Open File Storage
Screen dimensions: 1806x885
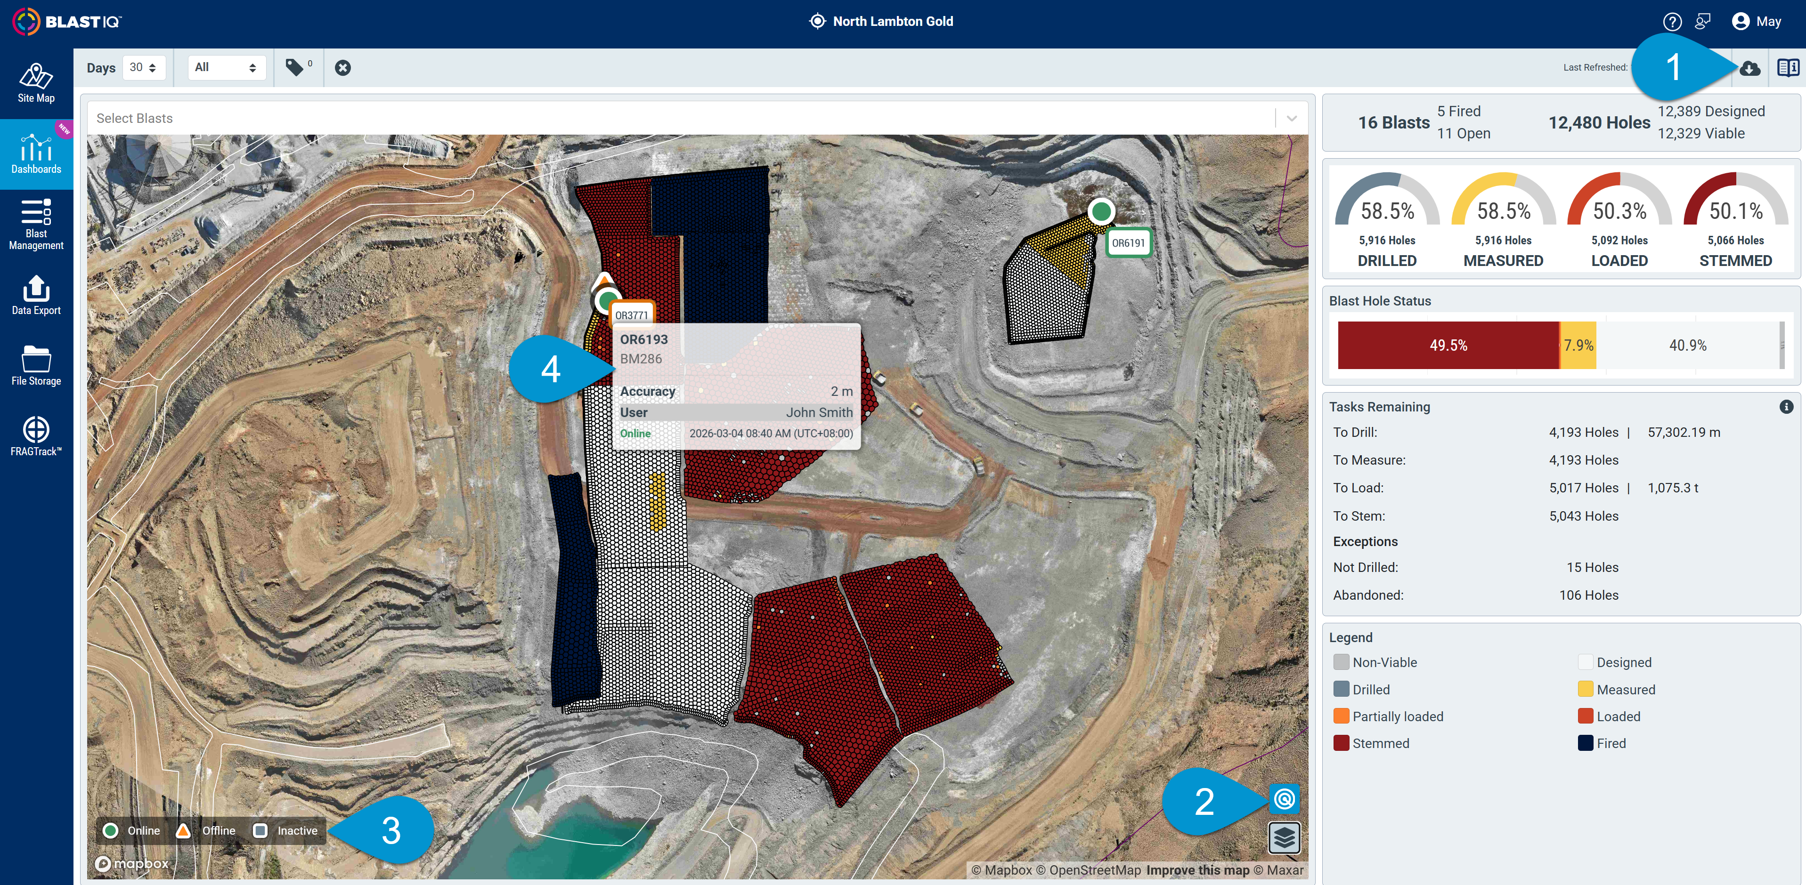(36, 366)
